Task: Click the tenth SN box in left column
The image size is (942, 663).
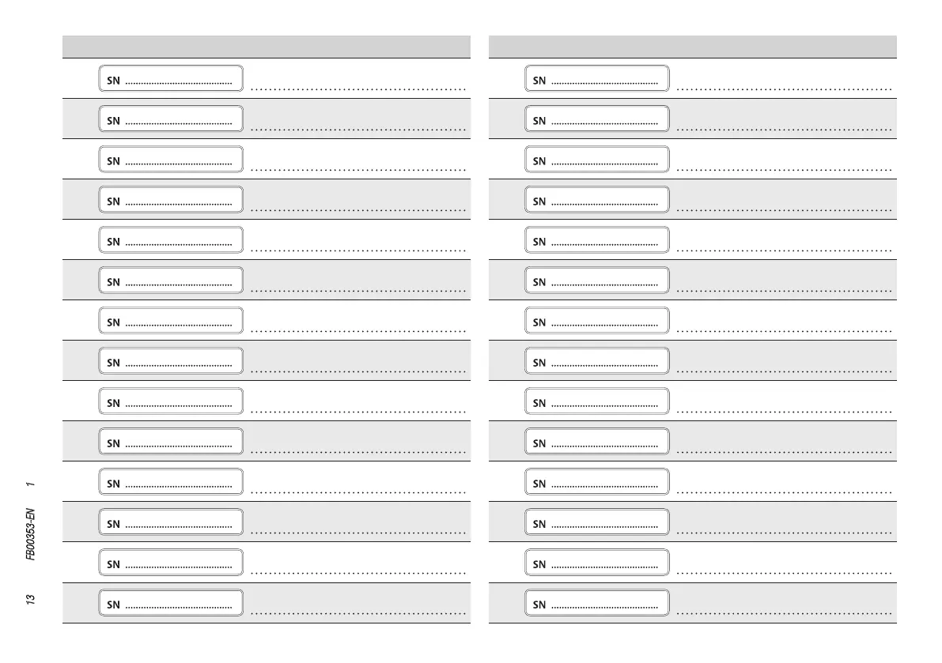Action: (171, 442)
